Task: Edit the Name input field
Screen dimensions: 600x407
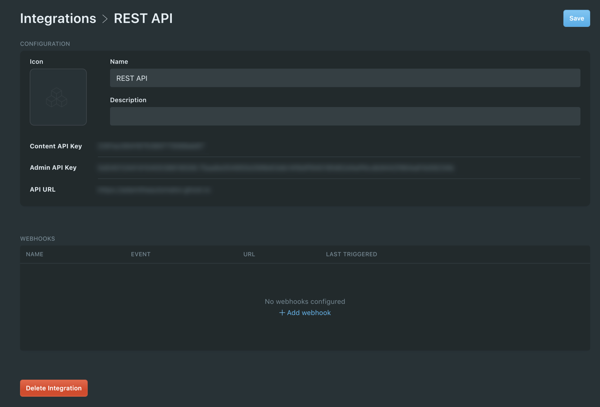Action: coord(345,78)
